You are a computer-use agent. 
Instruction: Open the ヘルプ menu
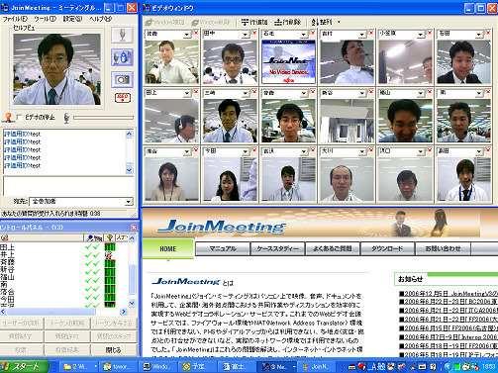tap(100, 19)
